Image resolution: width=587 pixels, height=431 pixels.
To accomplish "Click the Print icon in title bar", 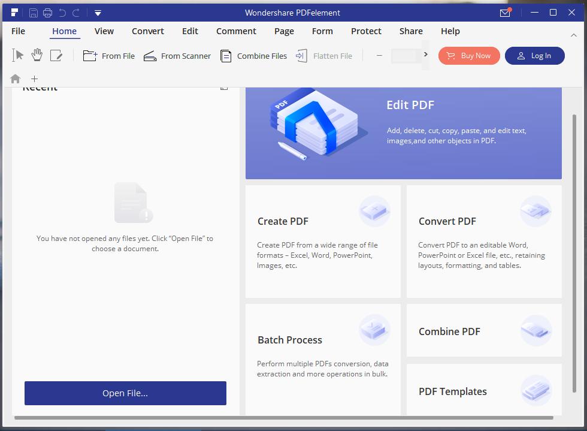I will coord(47,13).
